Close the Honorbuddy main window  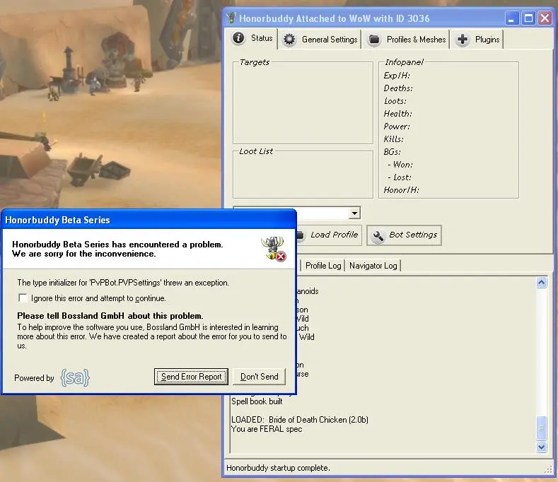545,18
